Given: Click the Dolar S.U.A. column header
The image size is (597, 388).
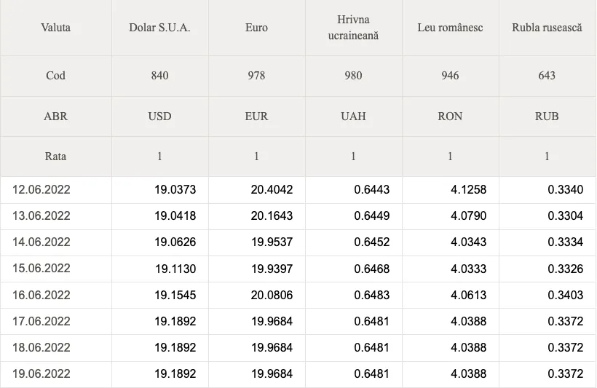Looking at the screenshot, I should coord(159,28).
